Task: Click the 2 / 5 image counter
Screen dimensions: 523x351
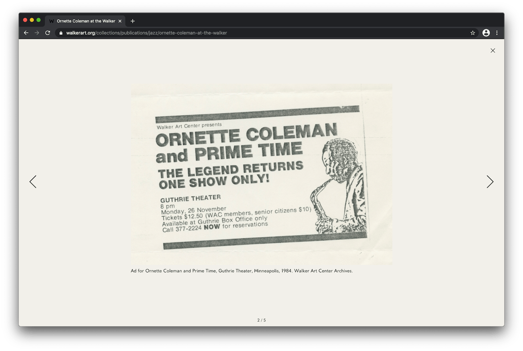Action: (x=261, y=320)
